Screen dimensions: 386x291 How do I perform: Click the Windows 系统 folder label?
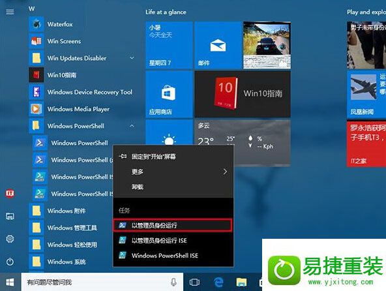click(x=67, y=262)
